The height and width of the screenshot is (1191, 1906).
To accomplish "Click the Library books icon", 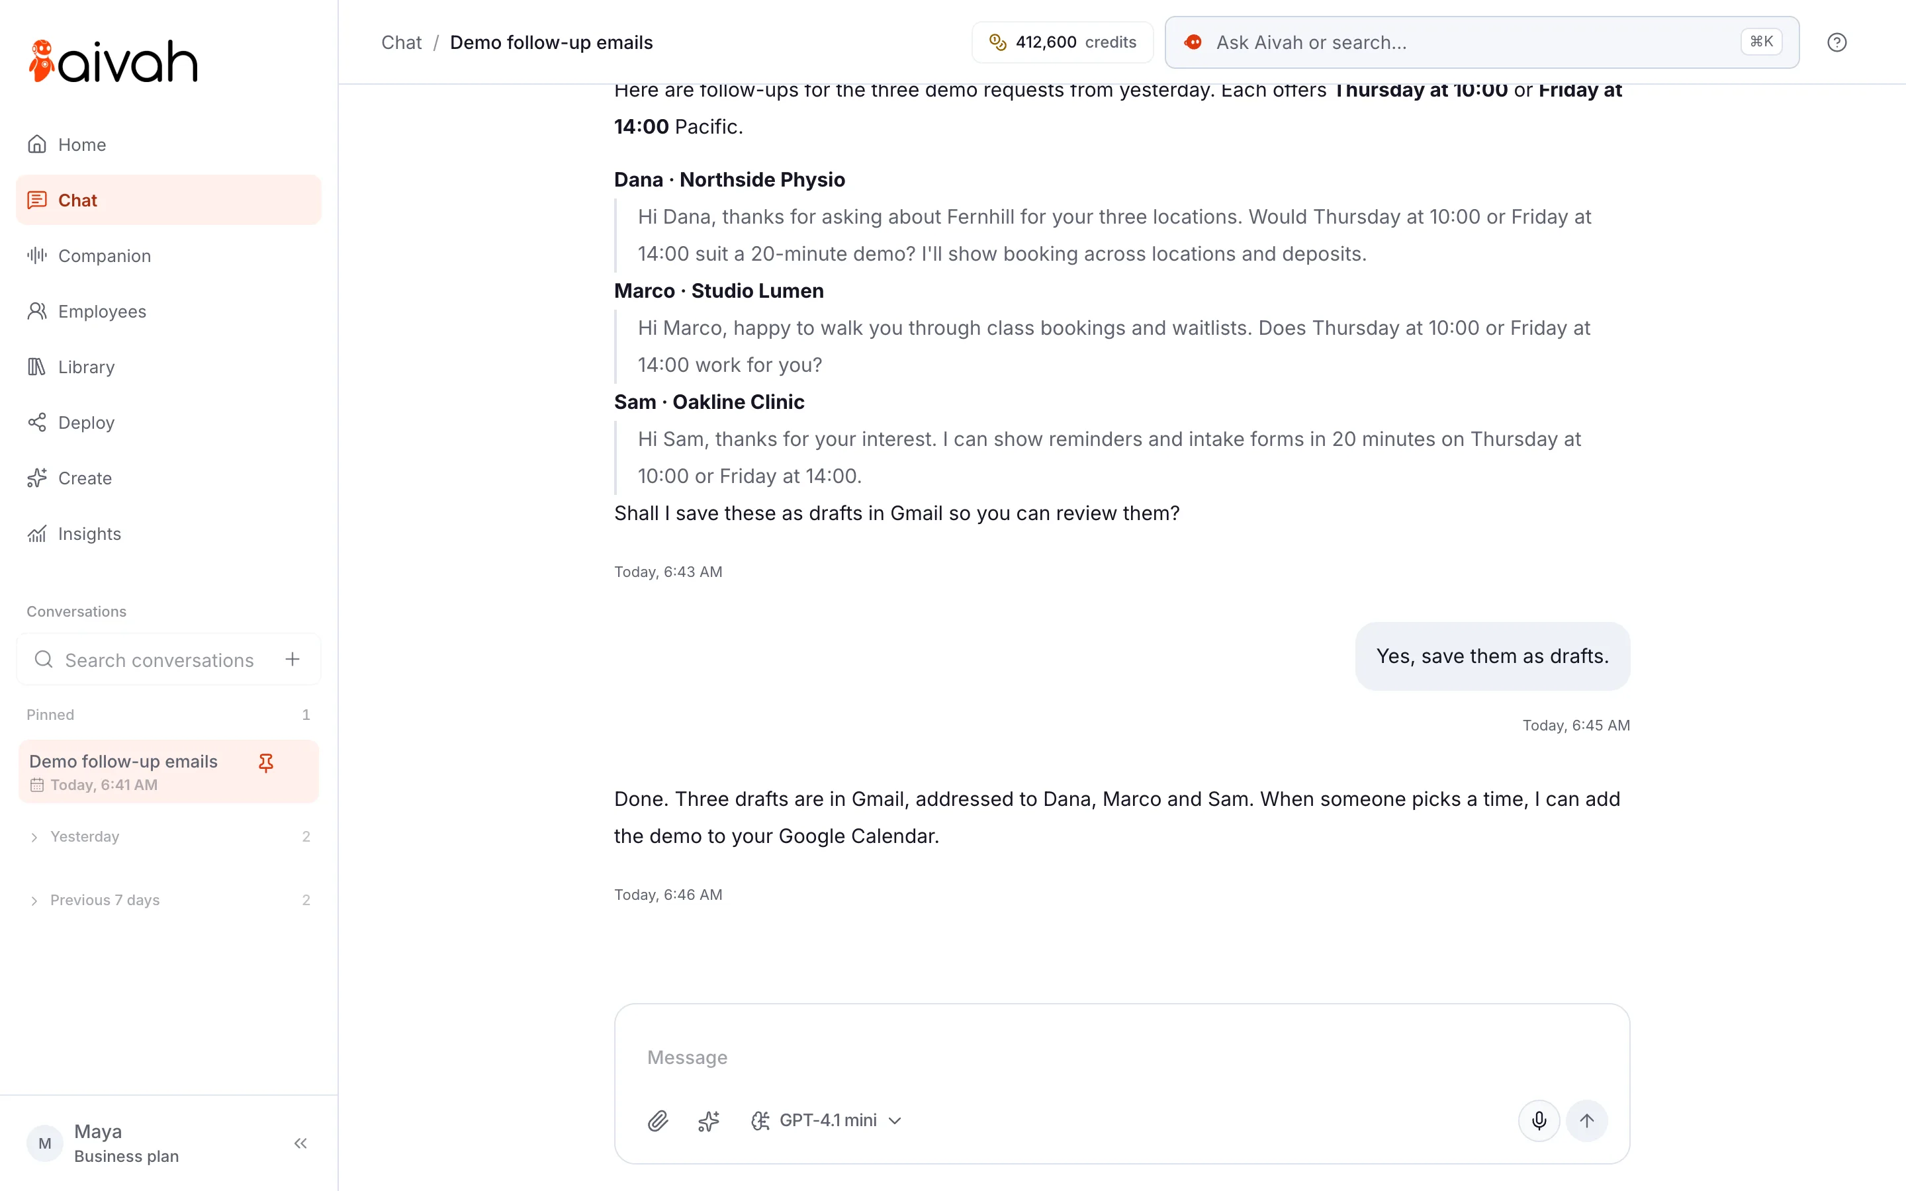I will coord(37,367).
